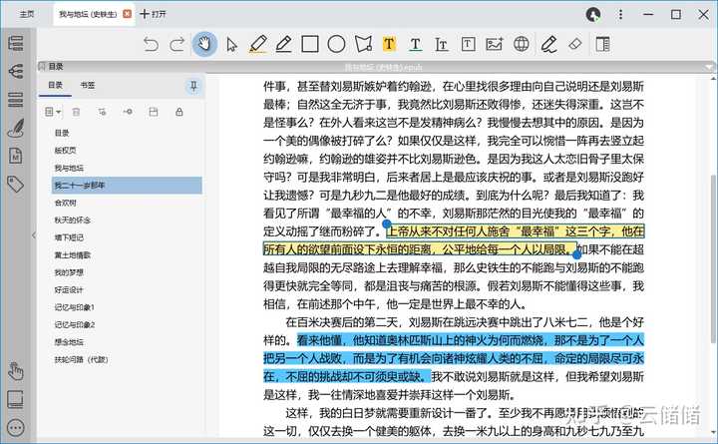Toggle the pin for the contents panel

pos(193,86)
